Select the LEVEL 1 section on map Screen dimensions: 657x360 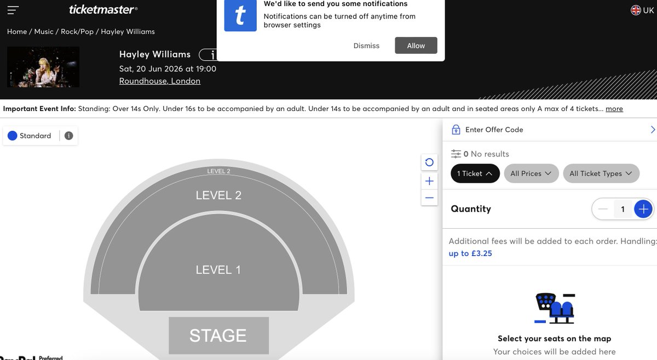tap(218, 270)
